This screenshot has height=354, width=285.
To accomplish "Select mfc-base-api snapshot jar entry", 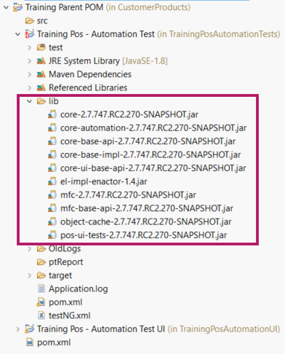I will tap(147, 208).
